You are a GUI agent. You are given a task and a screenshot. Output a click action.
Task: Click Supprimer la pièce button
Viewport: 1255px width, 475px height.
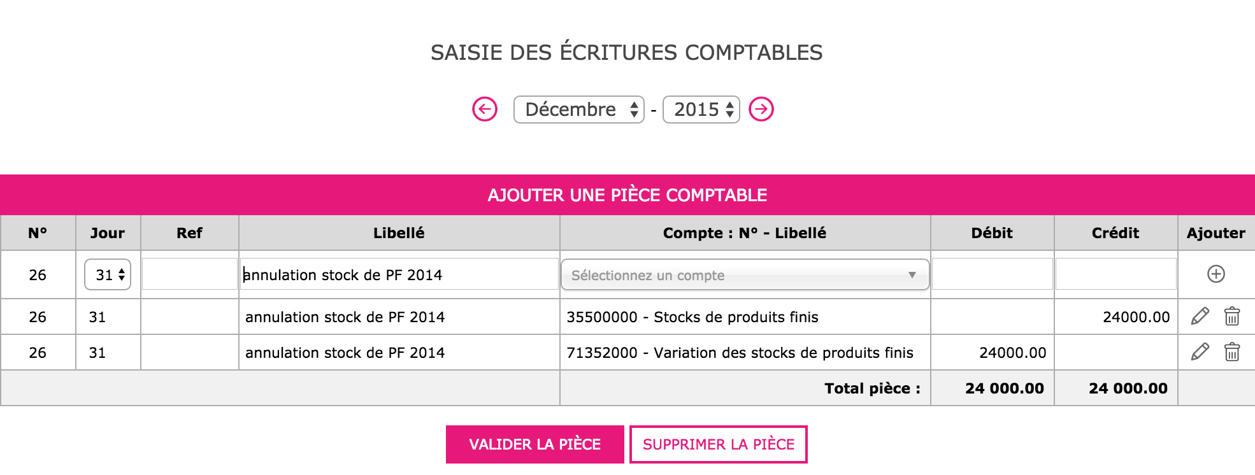pos(719,444)
